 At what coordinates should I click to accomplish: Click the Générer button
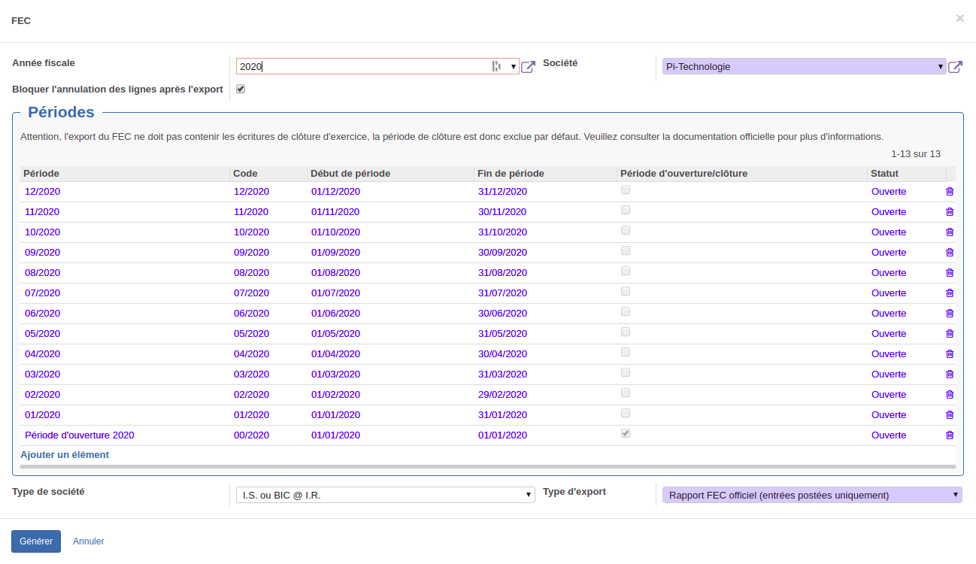coord(36,541)
